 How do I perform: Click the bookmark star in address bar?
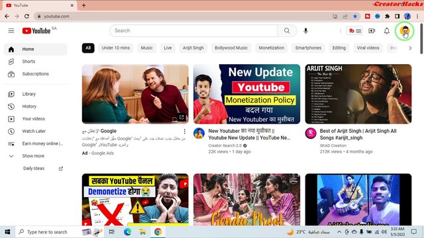coord(355,17)
